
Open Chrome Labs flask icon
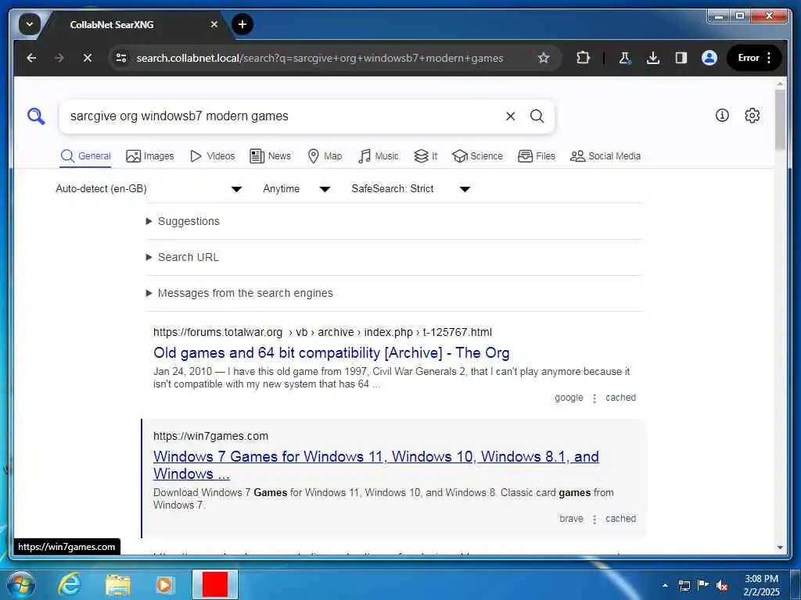point(624,58)
